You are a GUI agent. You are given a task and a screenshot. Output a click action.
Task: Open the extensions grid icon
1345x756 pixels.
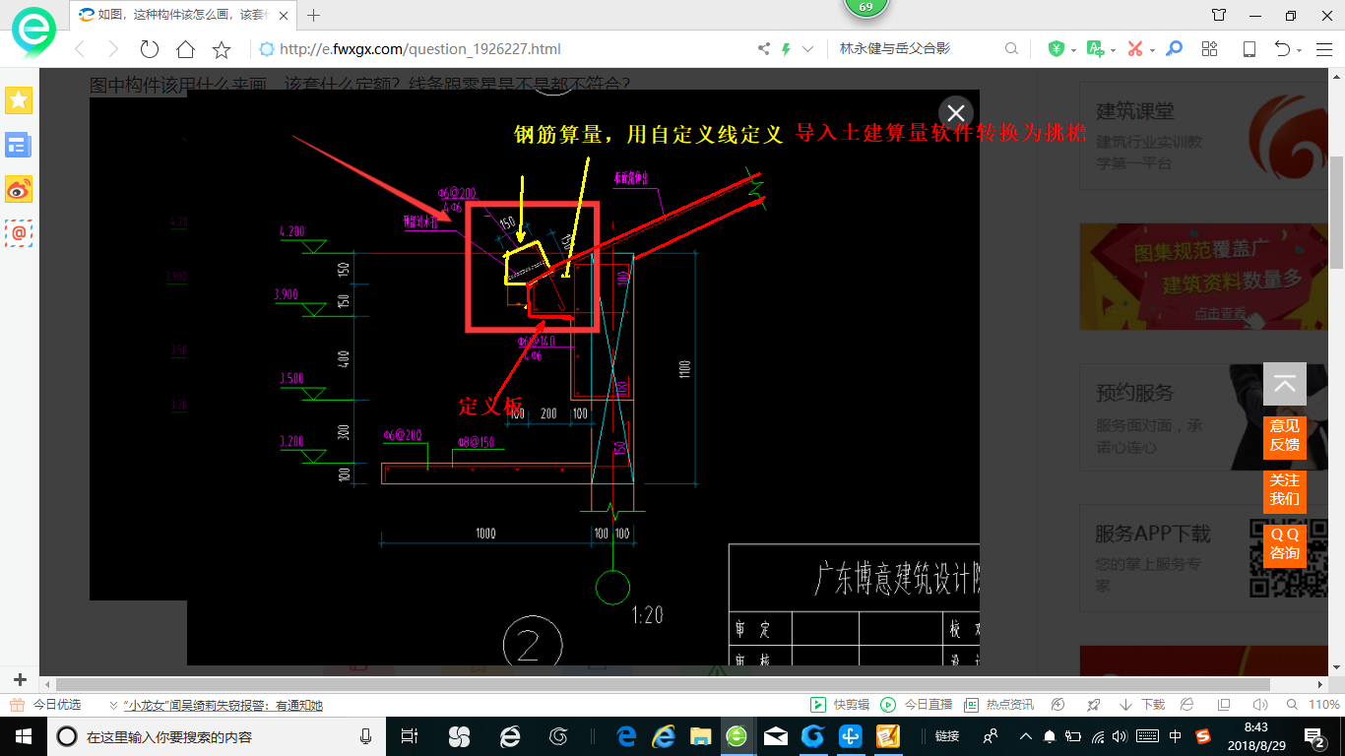(1210, 48)
